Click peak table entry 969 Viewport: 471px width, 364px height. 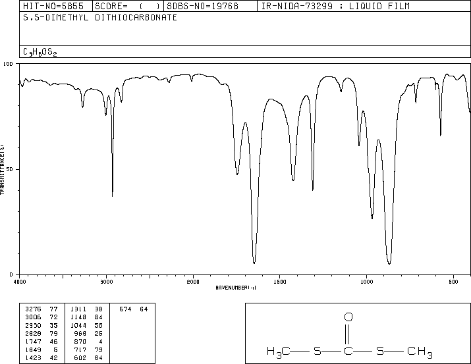pyautogui.click(x=80, y=333)
